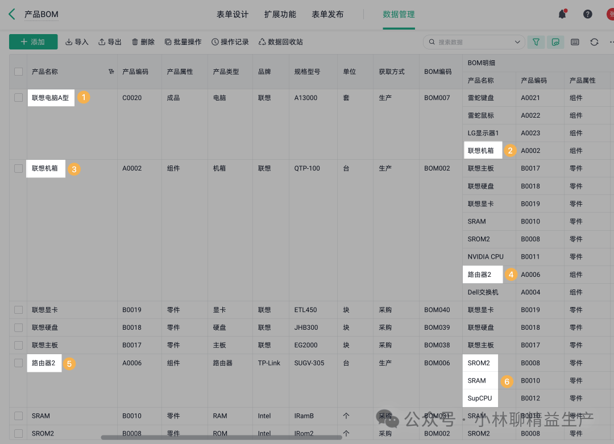Click the green view settings icon beside filter
This screenshot has height=444, width=614.
pos(555,42)
